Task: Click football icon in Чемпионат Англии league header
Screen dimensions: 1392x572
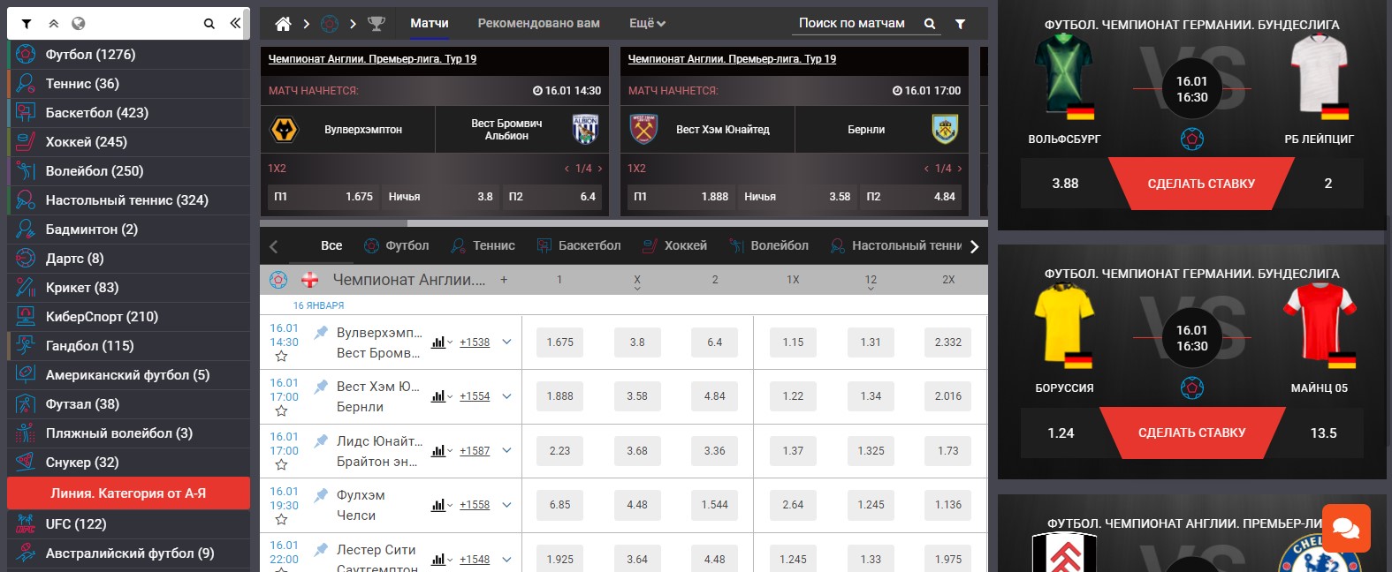Action: click(x=278, y=280)
